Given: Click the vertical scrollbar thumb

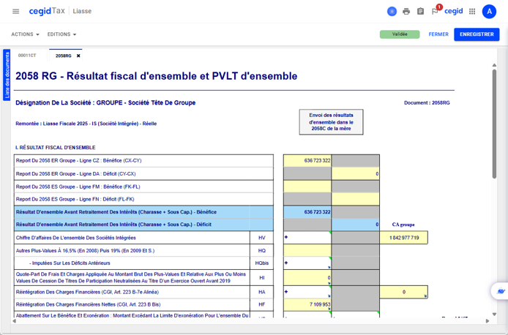Looking at the screenshot, I should [x=494, y=124].
